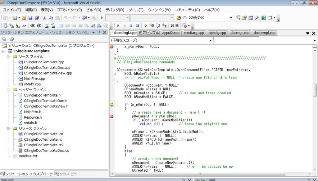Toggle hexadecimal display '16 進' button

(x=175, y=26)
